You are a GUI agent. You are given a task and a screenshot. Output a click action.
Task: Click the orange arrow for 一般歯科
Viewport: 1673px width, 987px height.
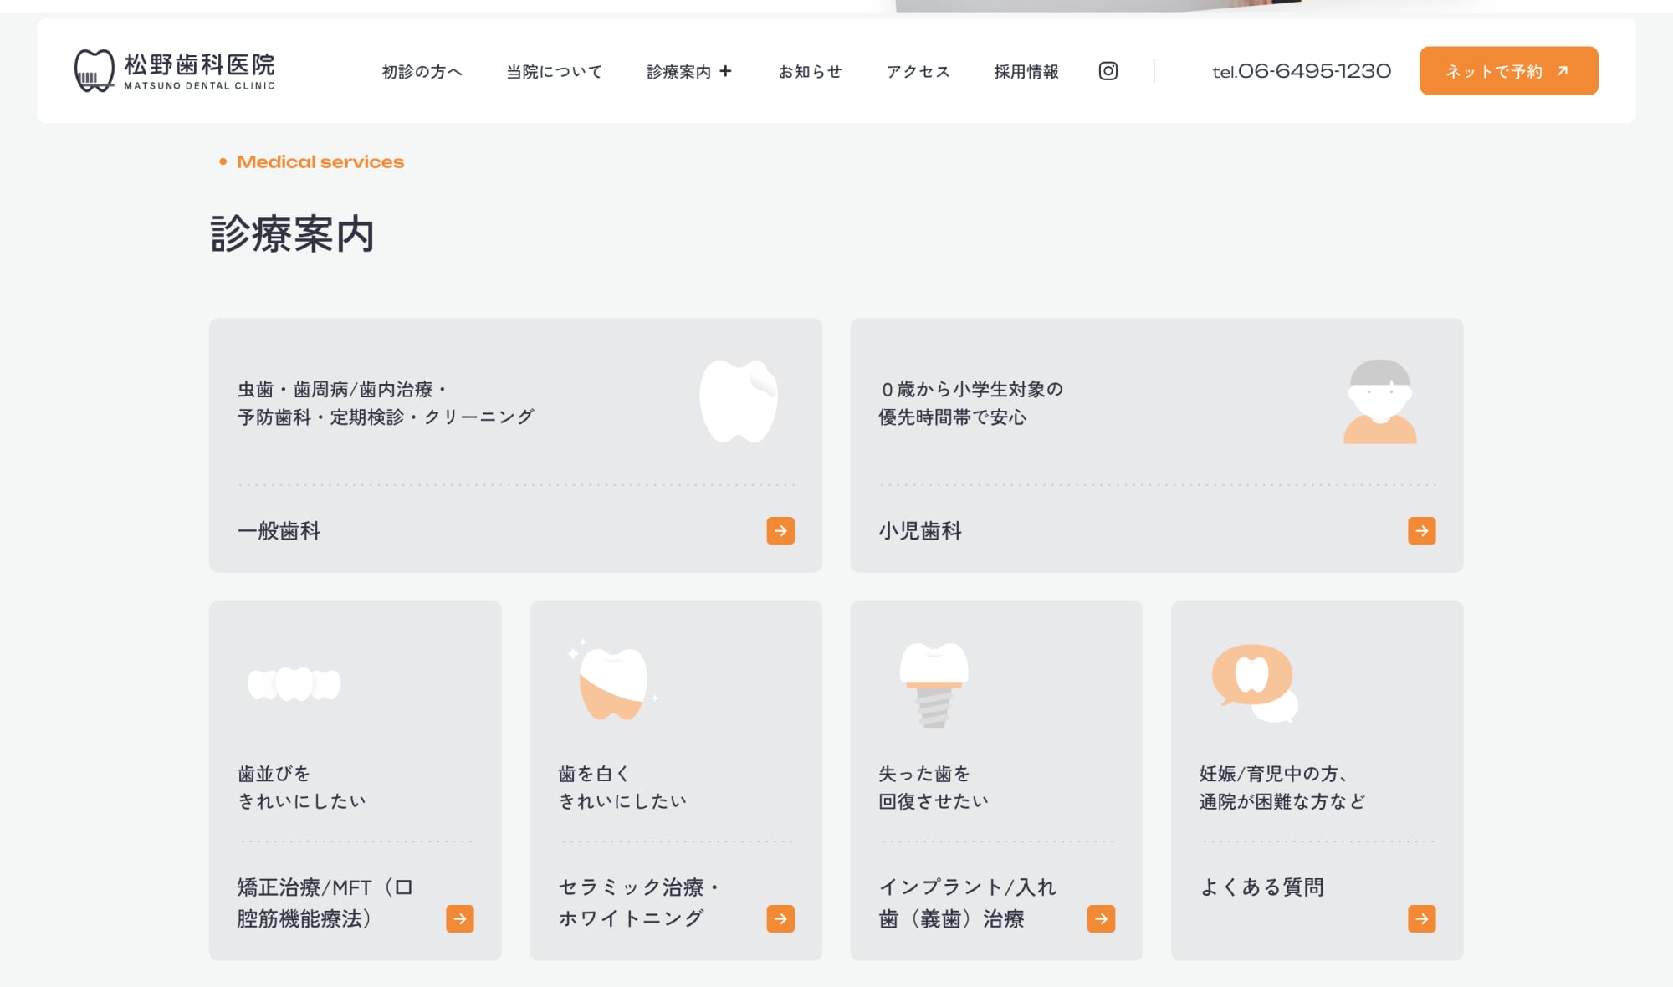(x=780, y=530)
